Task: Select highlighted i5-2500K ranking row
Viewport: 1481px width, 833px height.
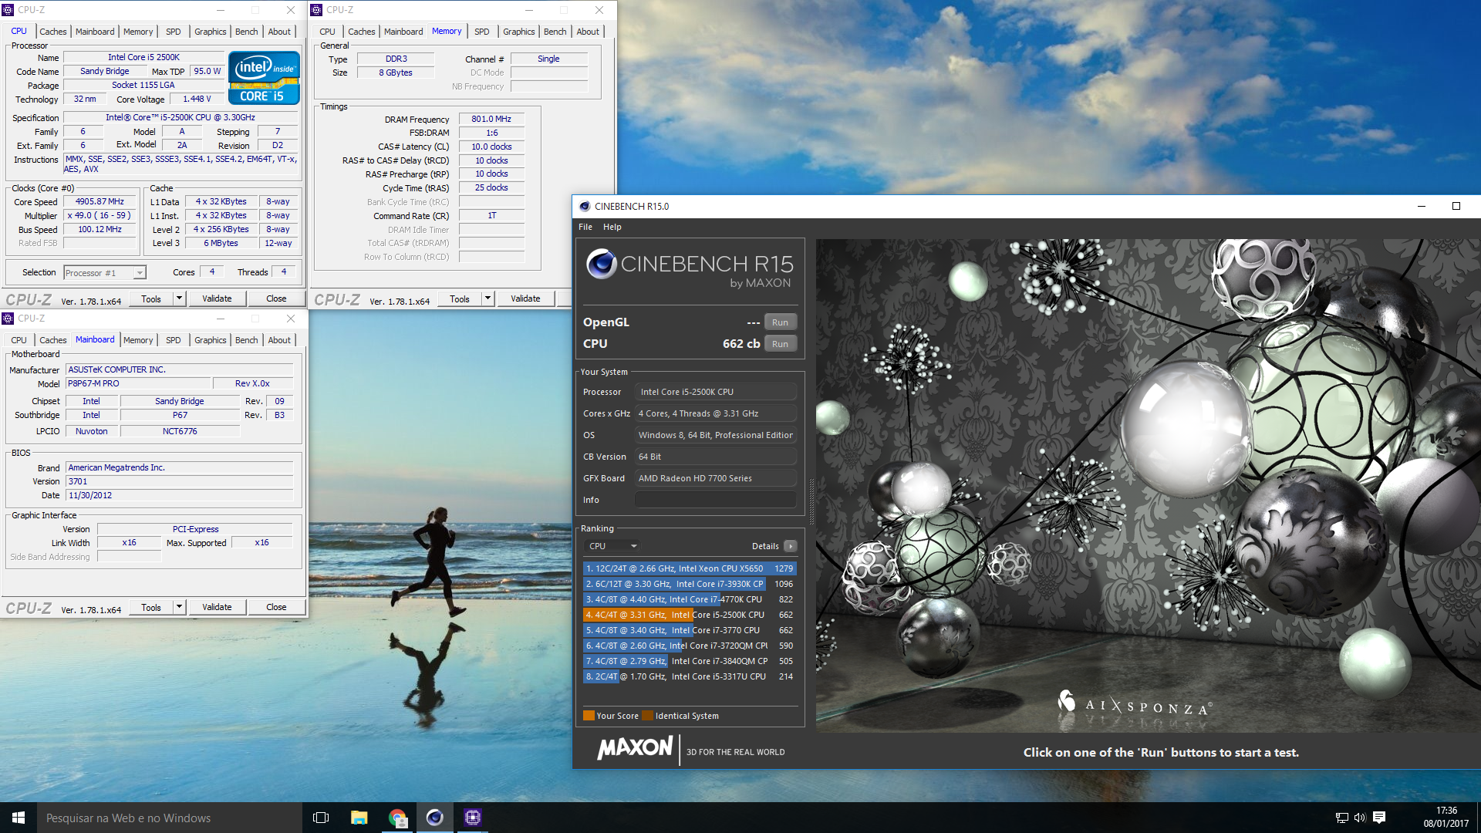Action: (690, 615)
